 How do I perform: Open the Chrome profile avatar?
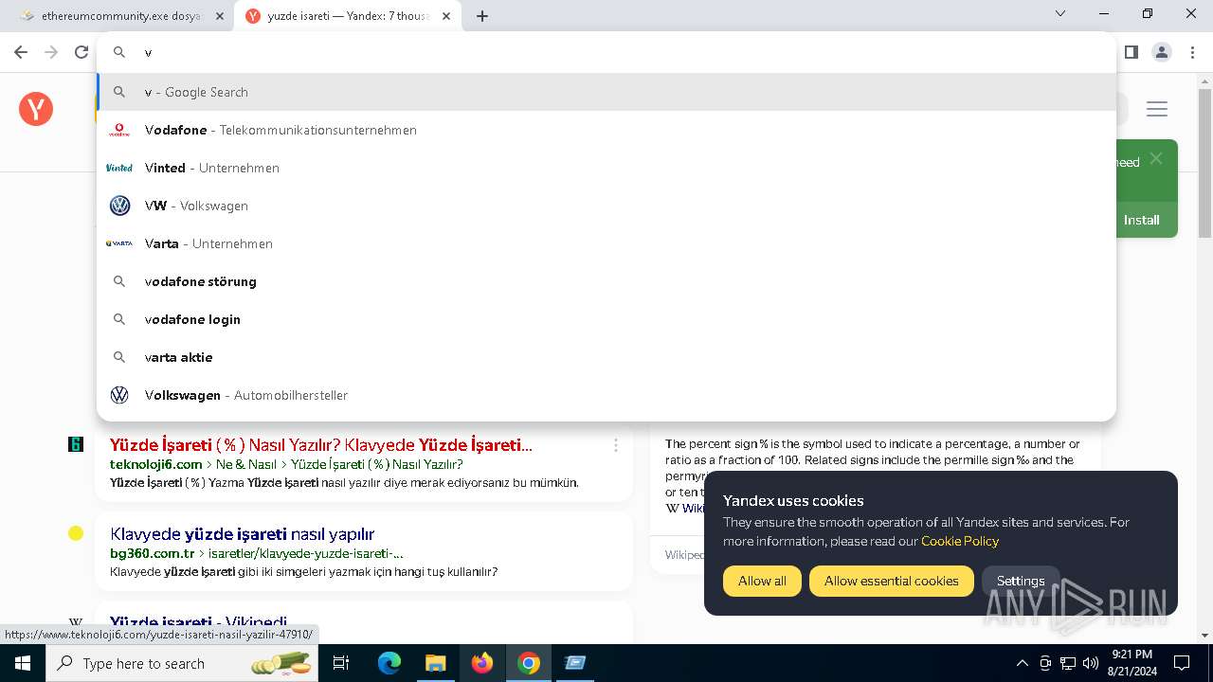click(1162, 52)
